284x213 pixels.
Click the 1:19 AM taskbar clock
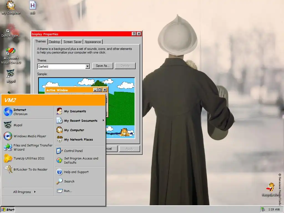tap(274, 209)
